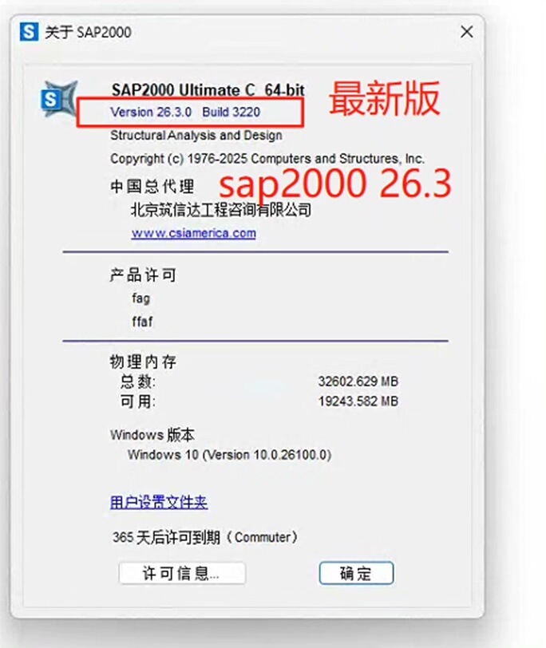This screenshot has width=546, height=648.
Task: Click the available memory value 19243.582 MB
Action: click(x=358, y=401)
